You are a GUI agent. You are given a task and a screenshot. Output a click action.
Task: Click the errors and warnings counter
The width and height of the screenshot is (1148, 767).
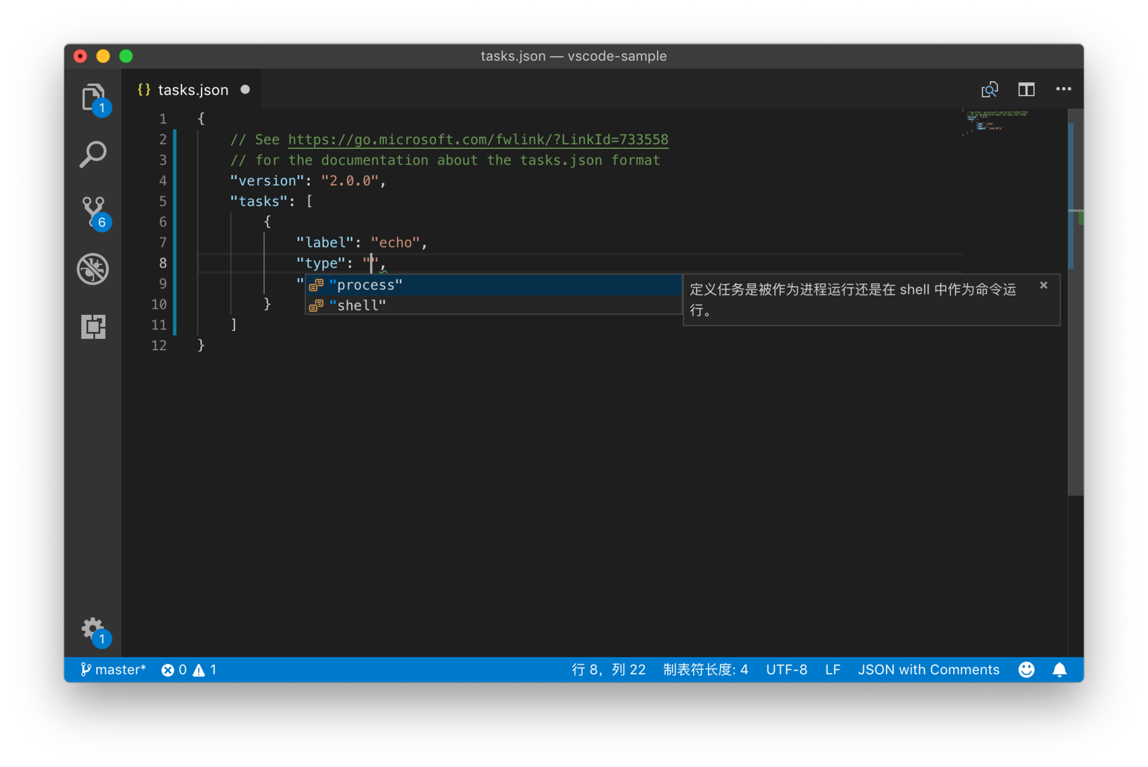point(189,670)
